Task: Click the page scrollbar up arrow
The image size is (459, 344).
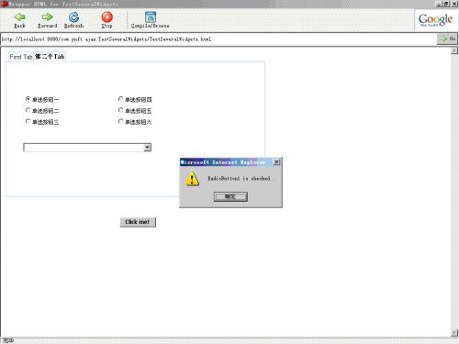Action: (x=454, y=50)
